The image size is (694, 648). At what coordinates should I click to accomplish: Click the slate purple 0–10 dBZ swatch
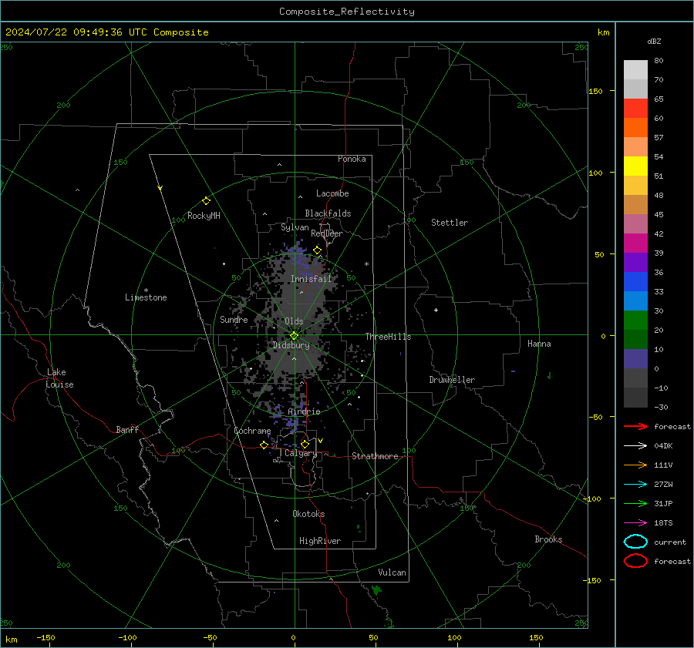pyautogui.click(x=635, y=359)
